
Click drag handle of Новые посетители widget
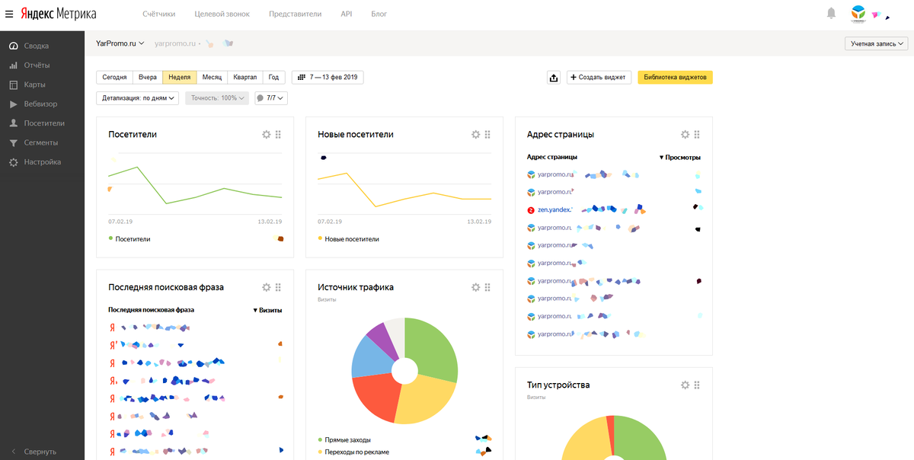coord(487,134)
